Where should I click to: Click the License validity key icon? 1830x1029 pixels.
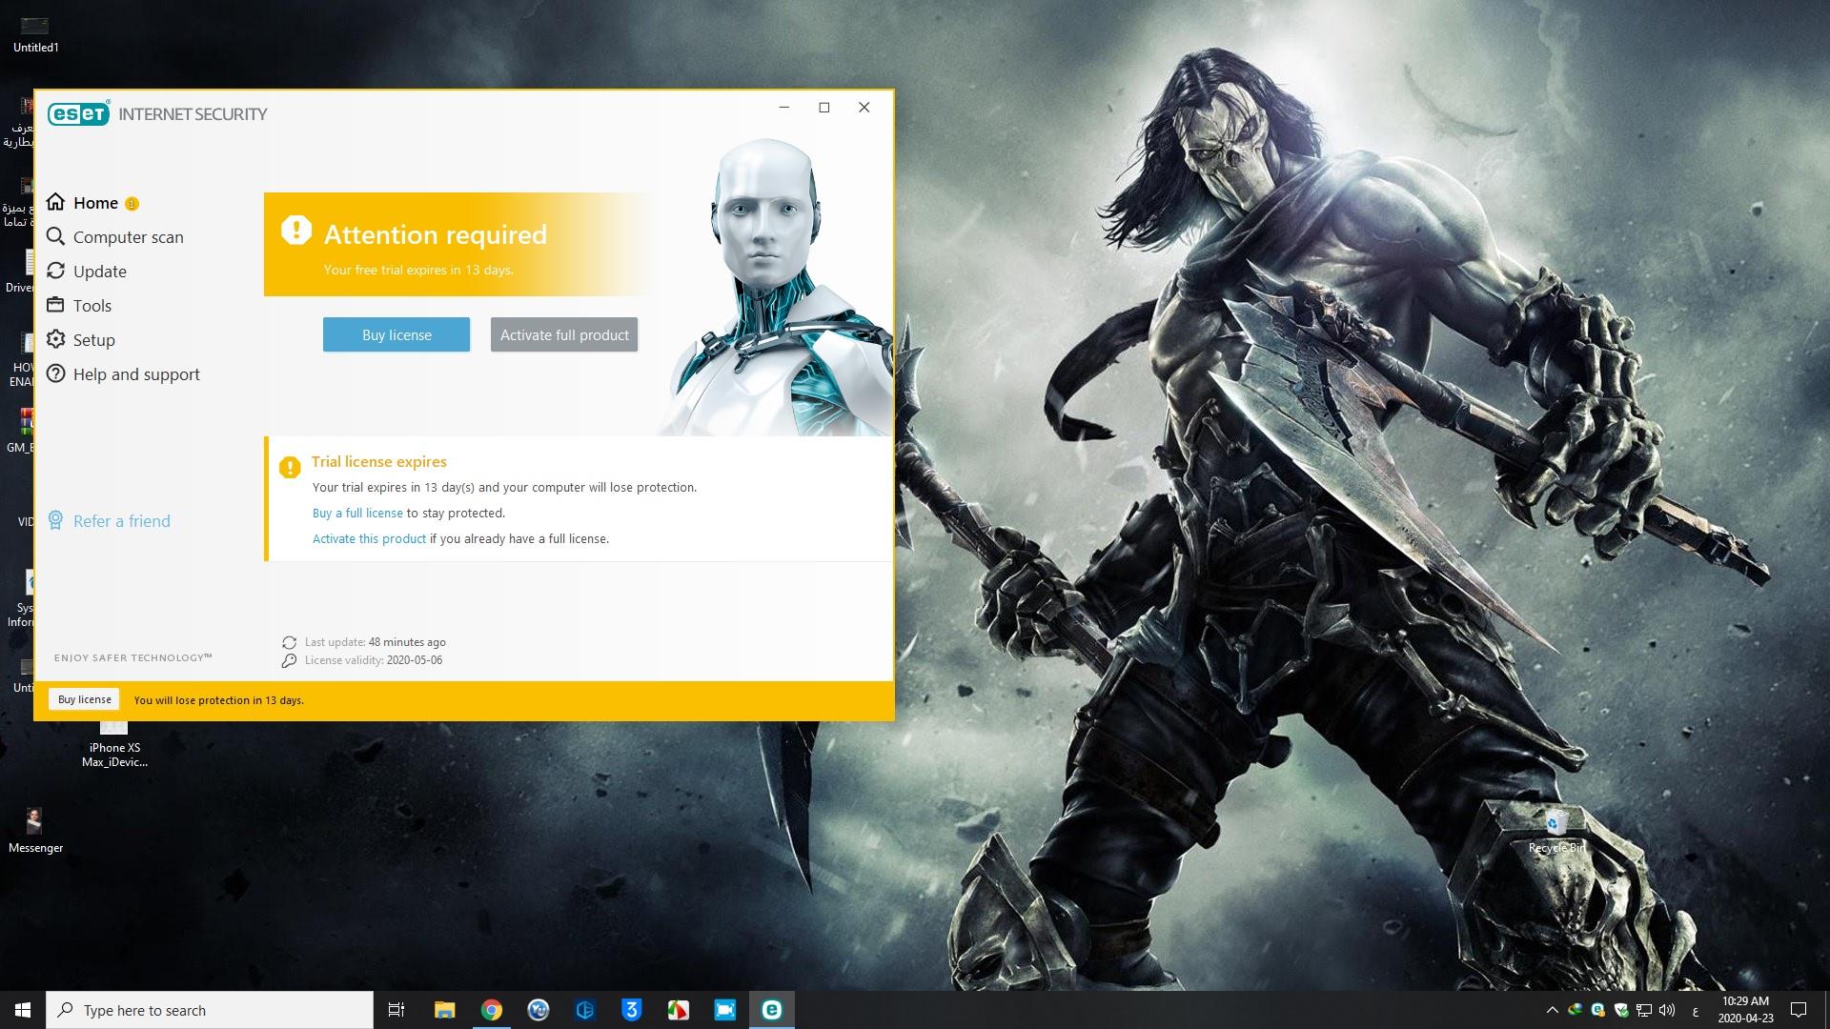coord(290,660)
